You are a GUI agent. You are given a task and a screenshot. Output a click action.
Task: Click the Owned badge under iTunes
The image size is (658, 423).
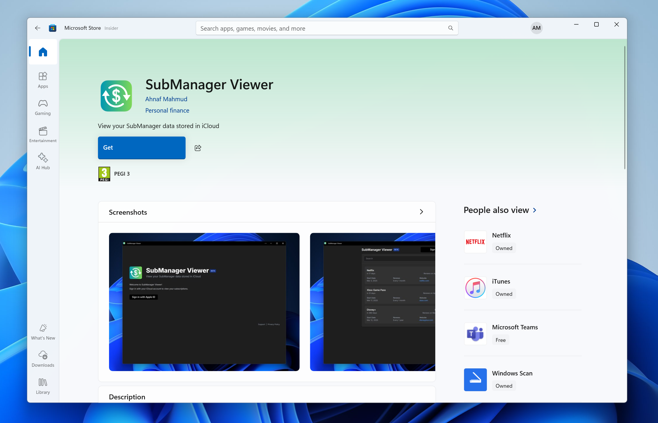pos(504,294)
